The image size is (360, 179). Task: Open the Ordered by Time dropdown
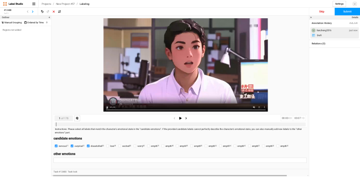[34, 23]
